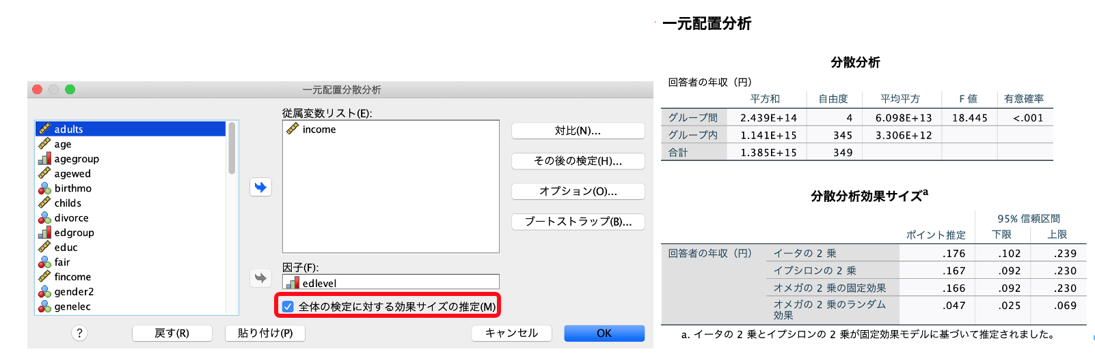Viewport: 1095px width, 356px height.
Task: Select the gender2 variable row
Action: coord(131,292)
